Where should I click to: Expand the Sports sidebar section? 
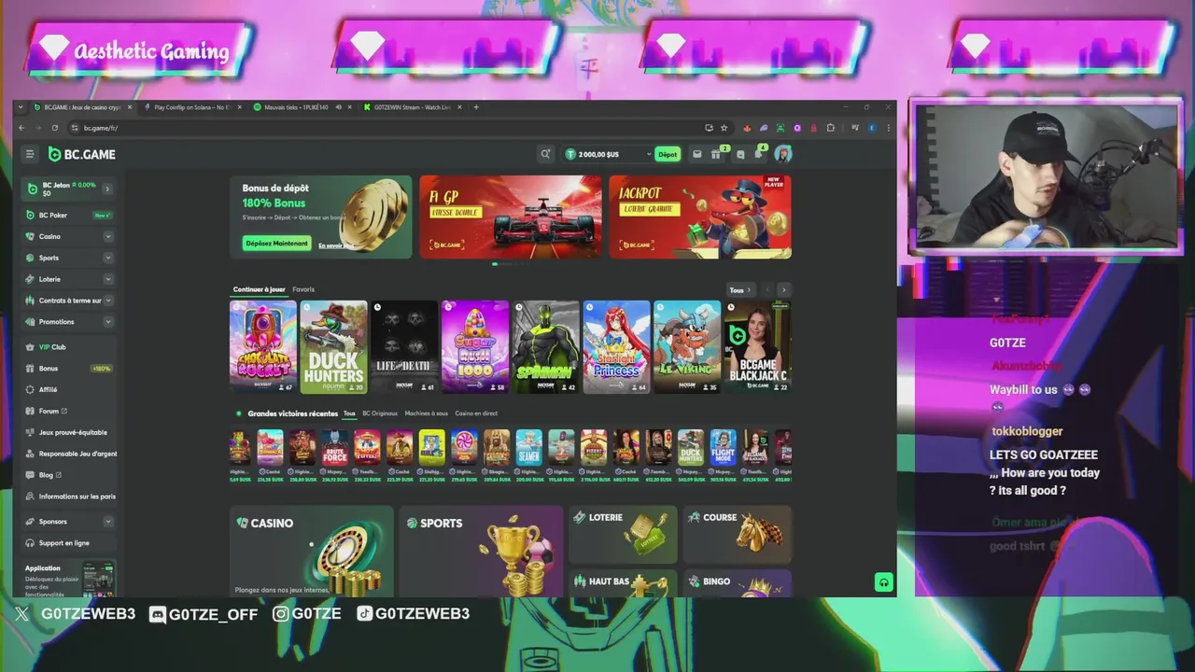click(108, 258)
